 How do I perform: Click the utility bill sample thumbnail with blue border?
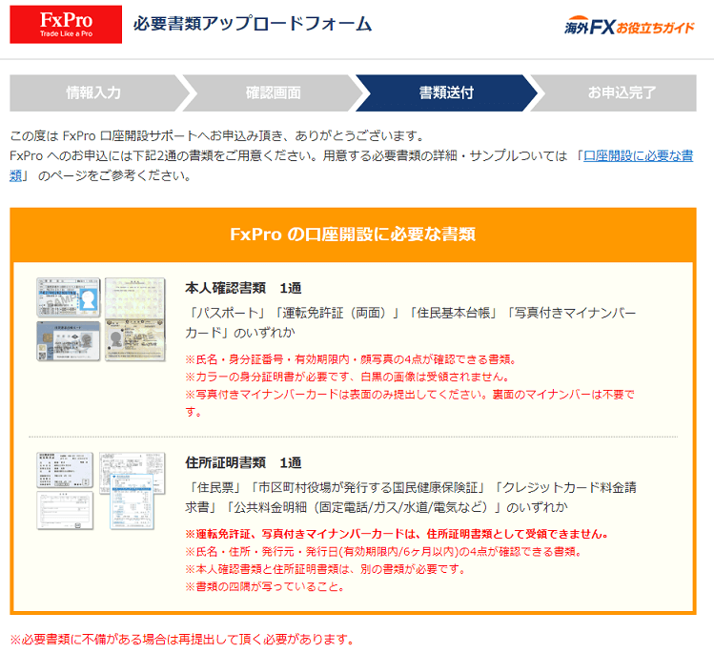pos(133,501)
